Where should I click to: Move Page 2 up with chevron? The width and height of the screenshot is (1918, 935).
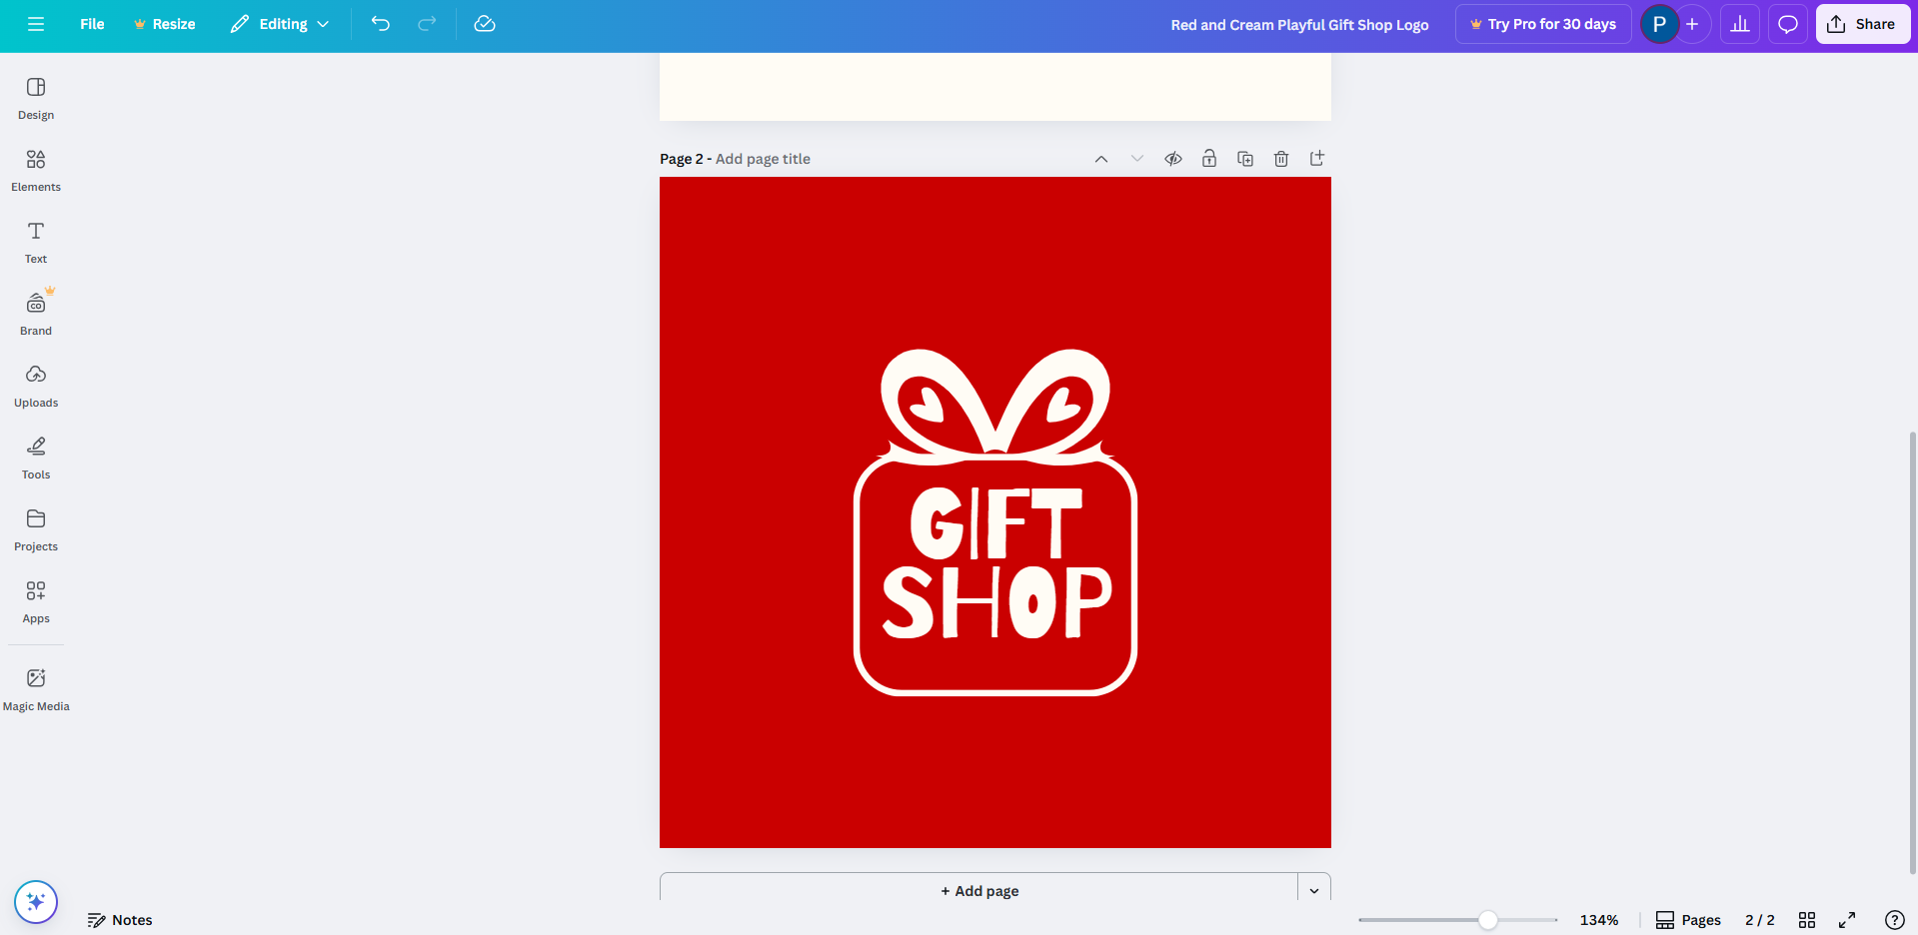(1101, 159)
